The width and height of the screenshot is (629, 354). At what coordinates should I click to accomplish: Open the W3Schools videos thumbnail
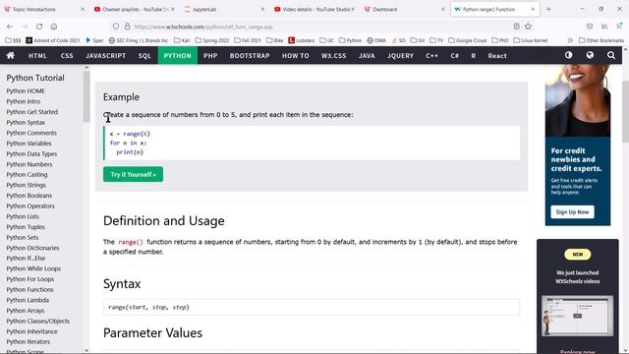(x=577, y=317)
